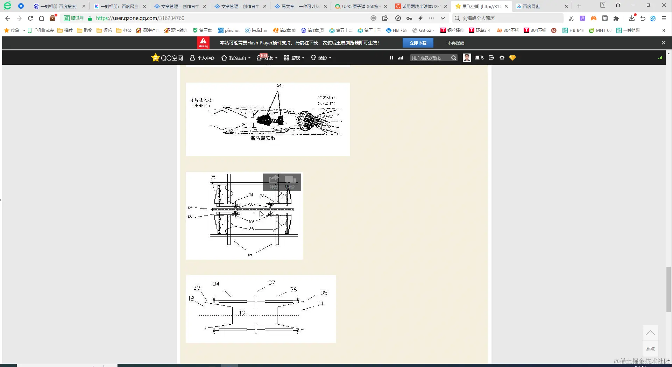Click the key password manager icon
Screen dimensions: 672x367
pyautogui.click(x=409, y=18)
